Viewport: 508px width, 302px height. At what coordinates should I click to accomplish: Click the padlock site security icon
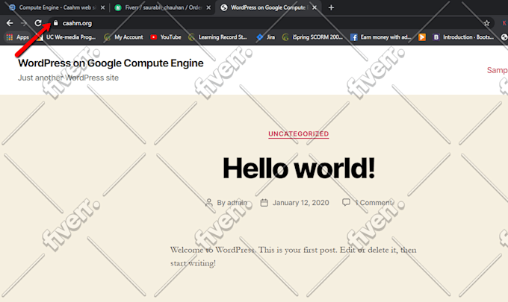click(56, 23)
